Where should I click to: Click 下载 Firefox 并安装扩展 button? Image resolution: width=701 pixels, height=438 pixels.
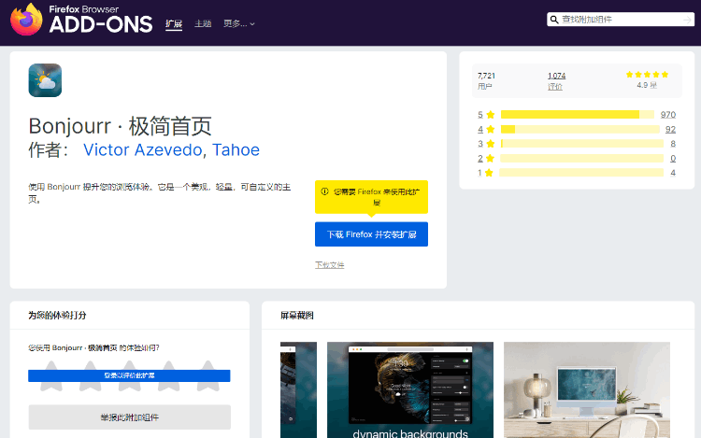(371, 234)
